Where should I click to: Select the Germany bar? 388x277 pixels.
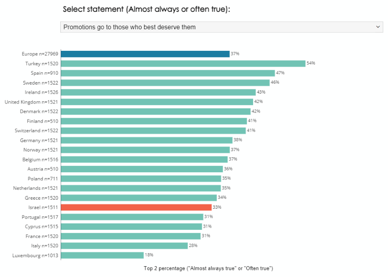click(x=147, y=140)
